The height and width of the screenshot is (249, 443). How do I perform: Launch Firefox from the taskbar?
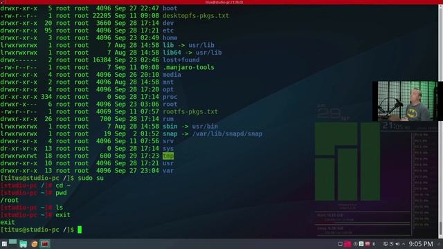click(x=34, y=244)
